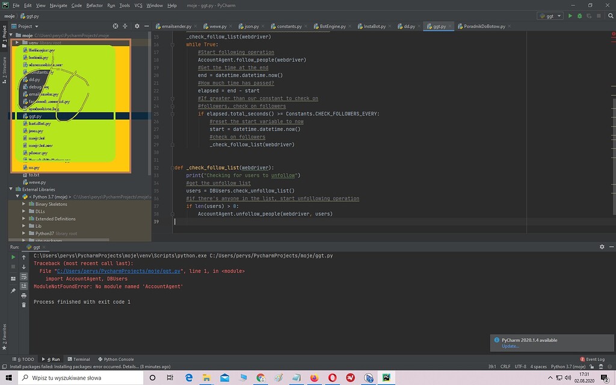616x385 pixels.
Task: Toggle soft-wrap in the Run console
Action: (x=23, y=277)
